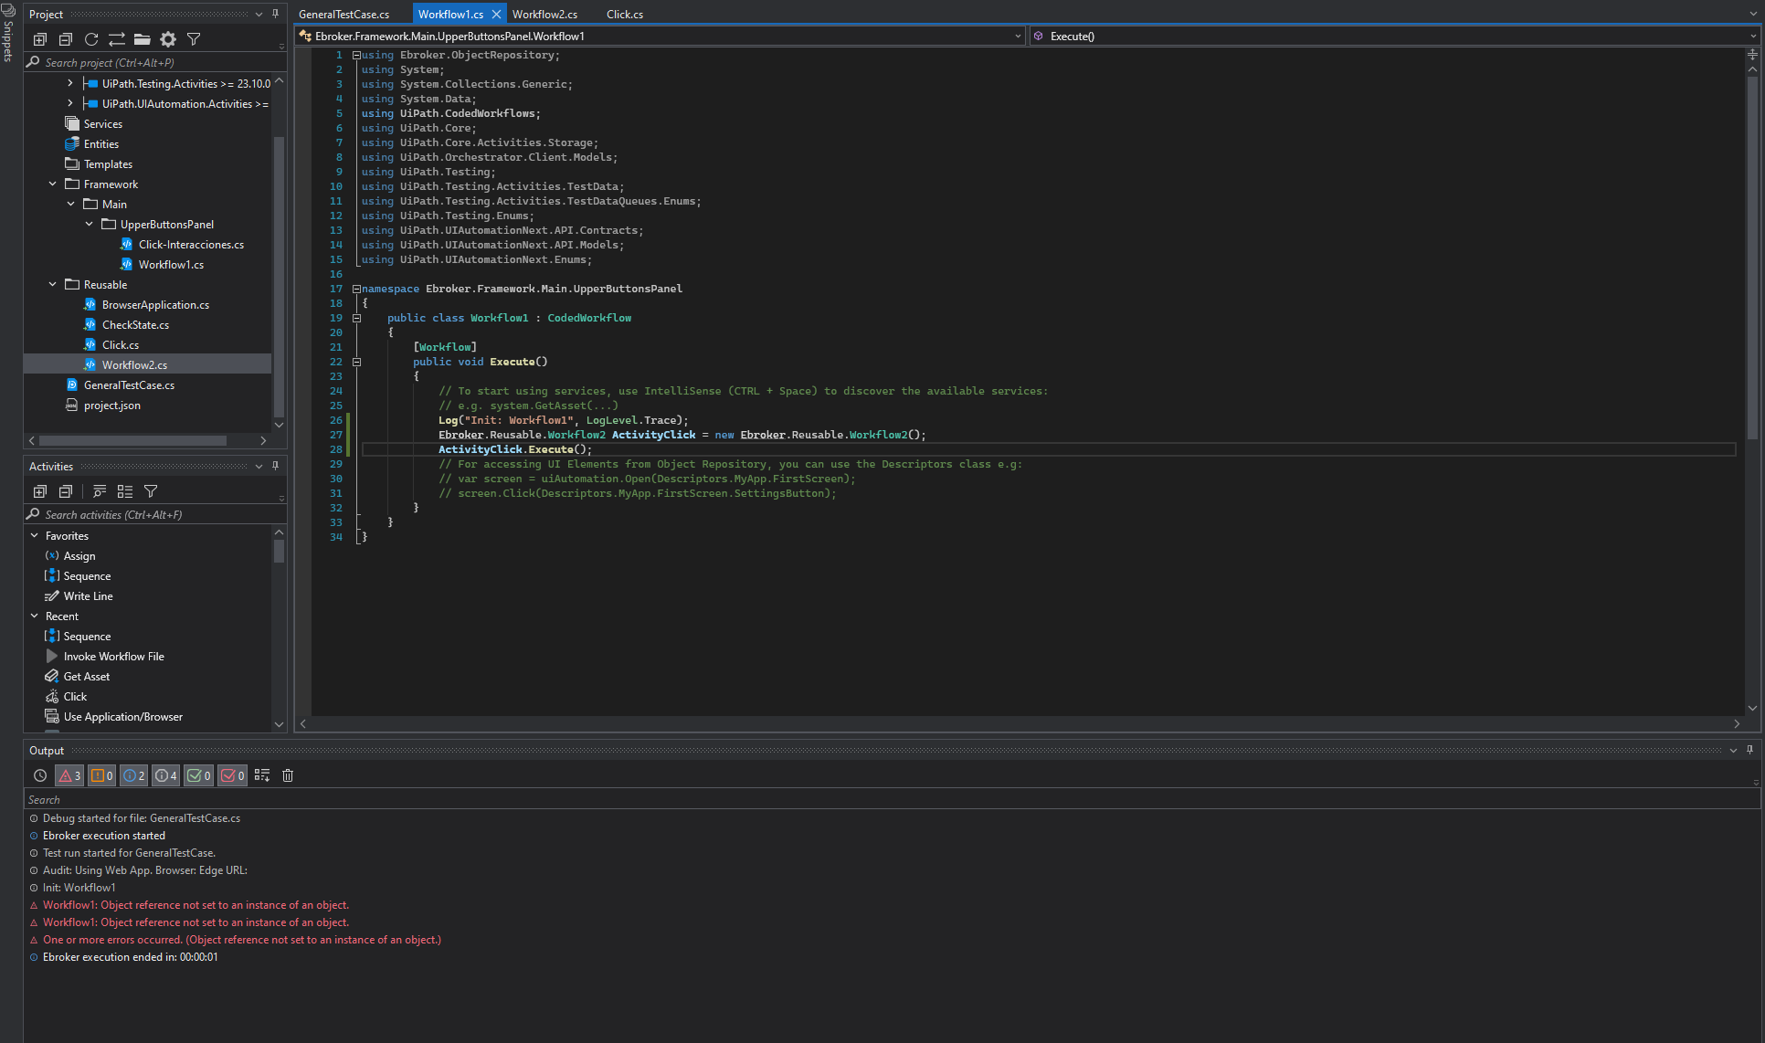This screenshot has height=1043, width=1765.
Task: Refresh the Project panel
Action: tap(91, 39)
